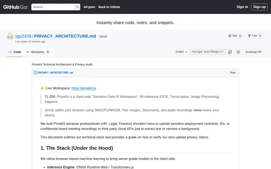Click the star count badge
This screenshot has height=169, width=271.
point(240,35)
